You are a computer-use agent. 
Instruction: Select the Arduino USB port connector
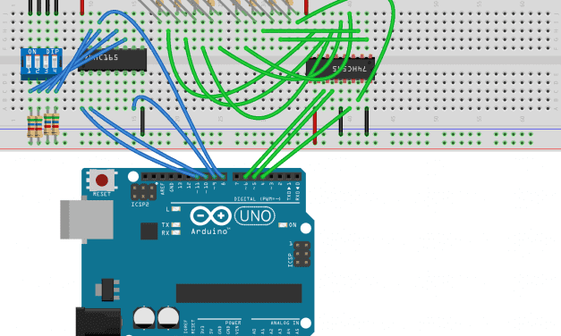click(87, 220)
